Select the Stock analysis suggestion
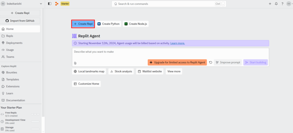The width and height of the screenshot is (293, 133). pos(121,71)
